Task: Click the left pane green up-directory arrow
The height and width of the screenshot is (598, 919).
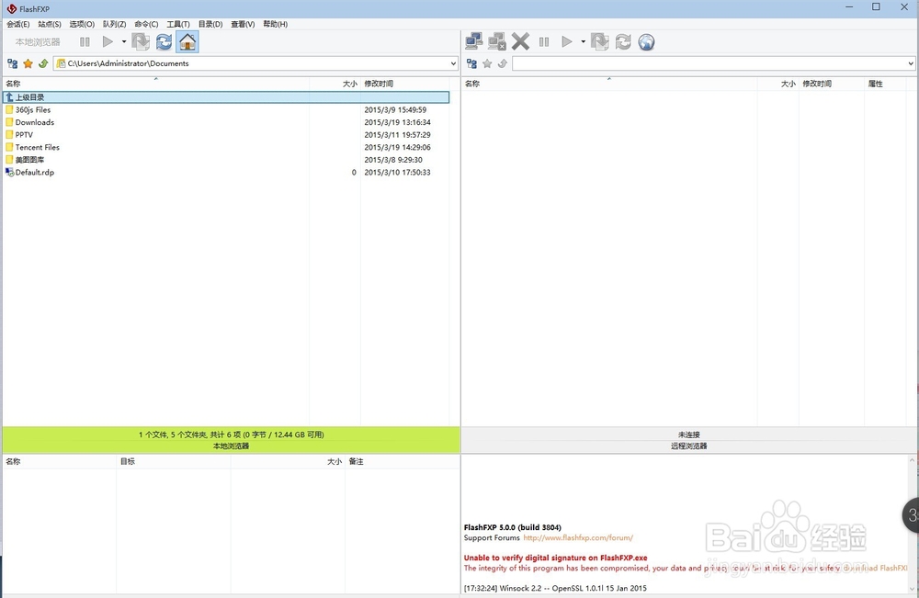Action: (x=43, y=63)
